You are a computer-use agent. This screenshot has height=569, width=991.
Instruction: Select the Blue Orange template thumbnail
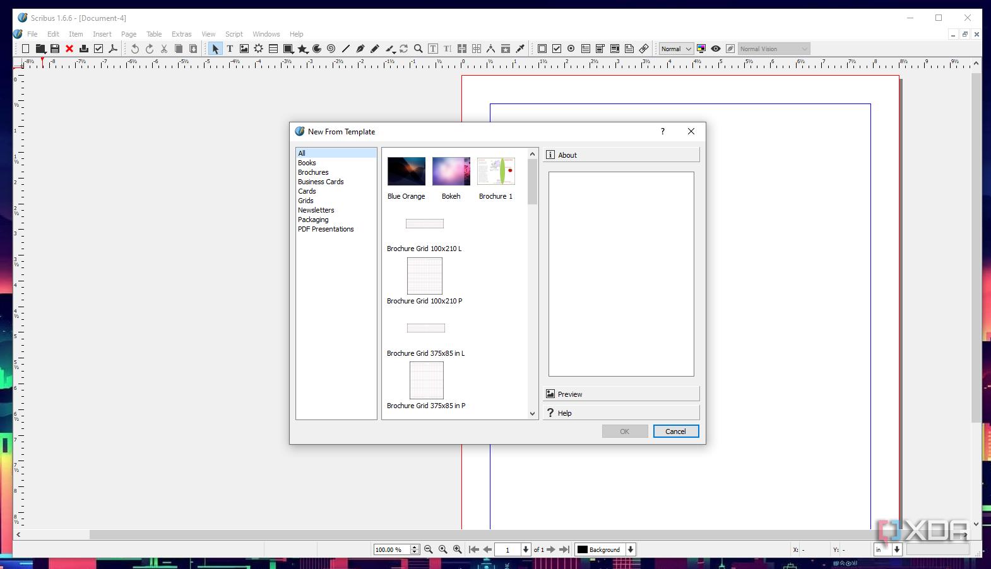[406, 172]
